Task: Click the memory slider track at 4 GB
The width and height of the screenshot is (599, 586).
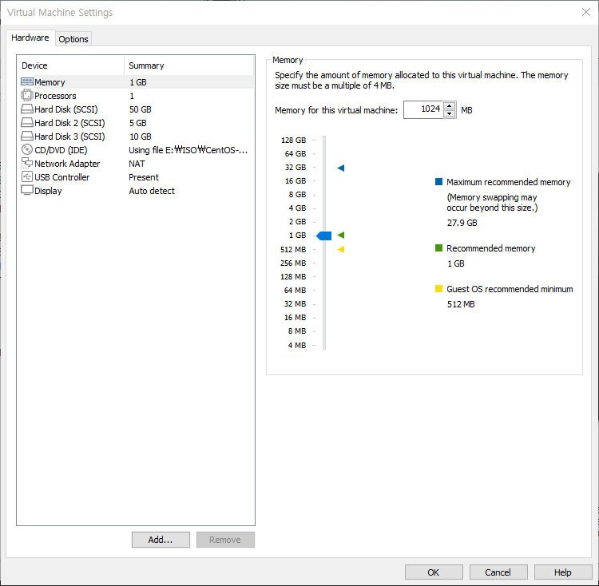Action: click(324, 208)
